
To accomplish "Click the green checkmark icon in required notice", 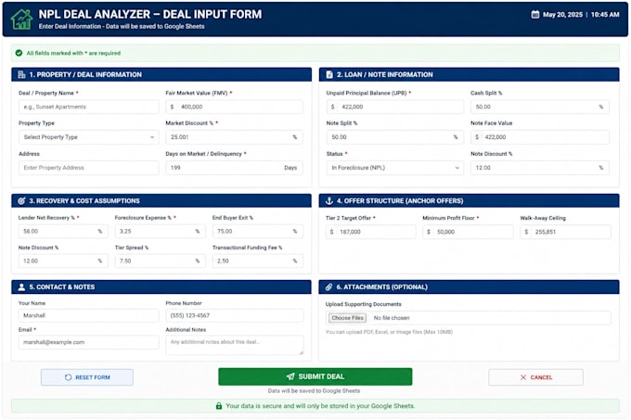I will point(19,53).
